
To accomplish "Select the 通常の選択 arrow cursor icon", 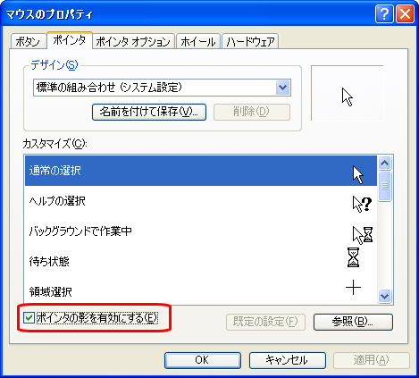I will pos(357,175).
